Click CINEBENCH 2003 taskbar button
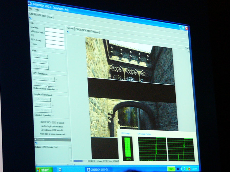 99,170
